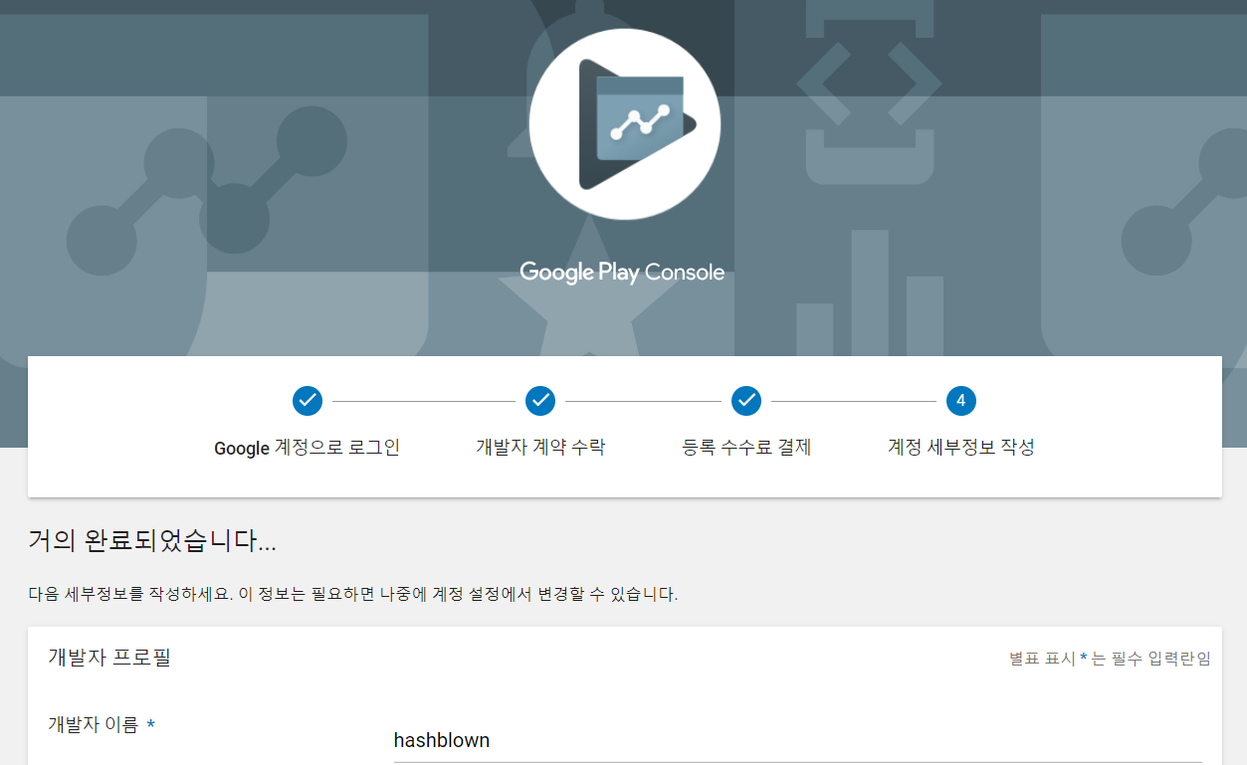Click the Google Play Console logo icon
Viewport: 1247px width, 765px height.
624,124
